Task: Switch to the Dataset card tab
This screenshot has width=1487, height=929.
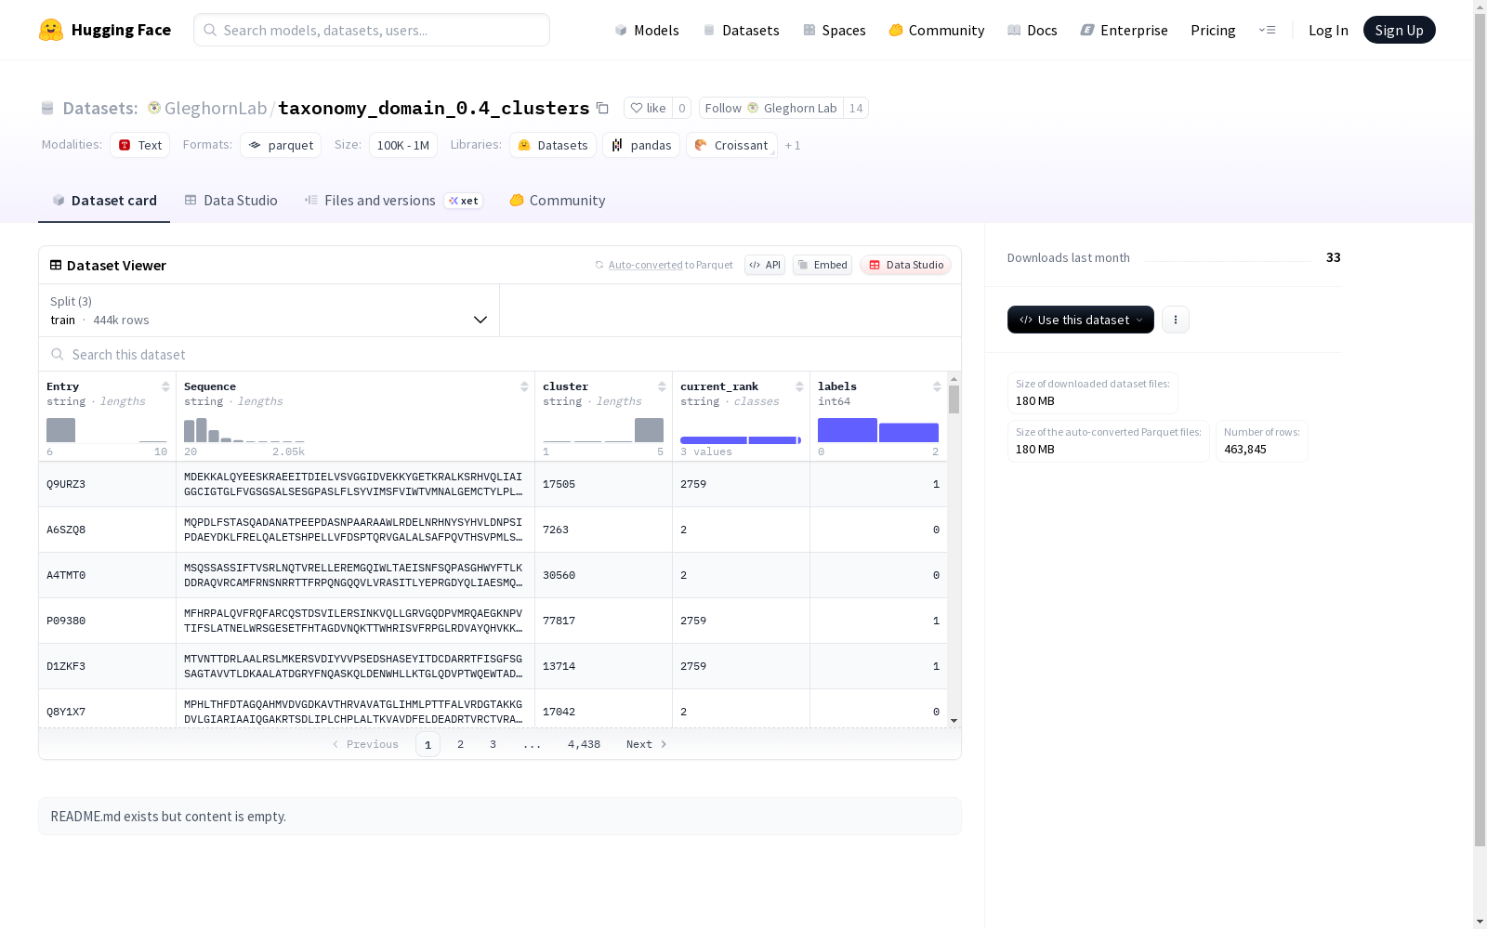Action: [104, 201]
